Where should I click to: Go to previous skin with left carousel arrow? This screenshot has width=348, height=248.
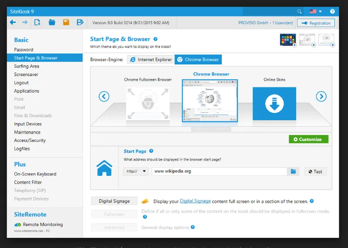point(104,96)
